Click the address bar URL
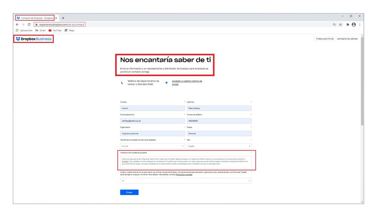Viewport: 376px width, 216px height. (62, 25)
